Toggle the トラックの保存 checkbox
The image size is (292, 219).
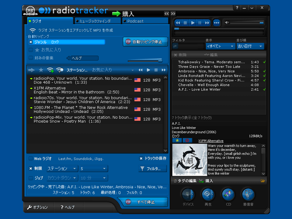point(141,158)
